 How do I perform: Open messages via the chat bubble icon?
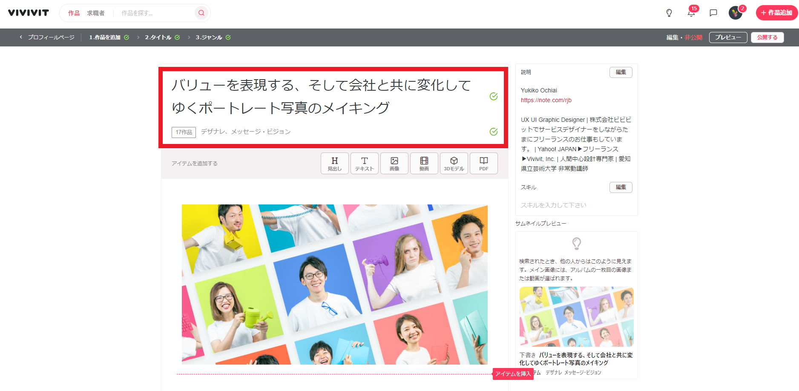pyautogui.click(x=713, y=13)
